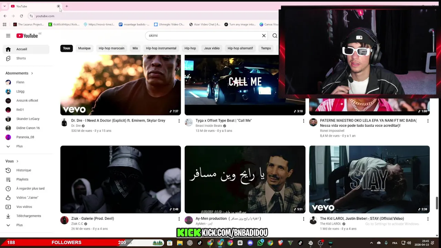Open Didine Canon 16 subscription

coord(26,128)
